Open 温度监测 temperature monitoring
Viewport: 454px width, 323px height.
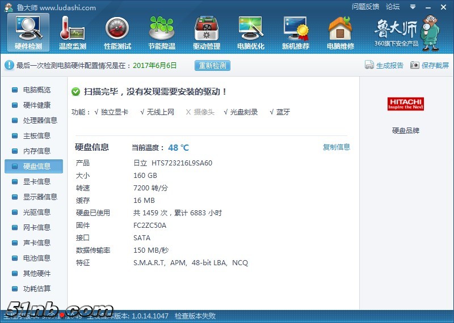tap(73, 32)
